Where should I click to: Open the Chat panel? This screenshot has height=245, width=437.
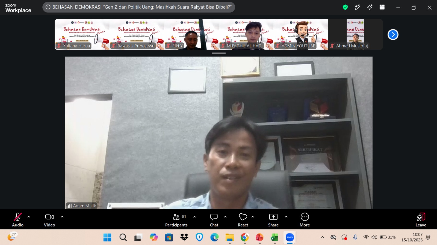(x=214, y=220)
